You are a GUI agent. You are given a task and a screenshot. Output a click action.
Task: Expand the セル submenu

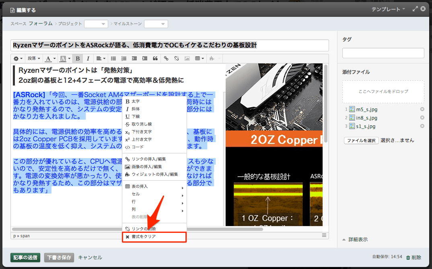154,194
